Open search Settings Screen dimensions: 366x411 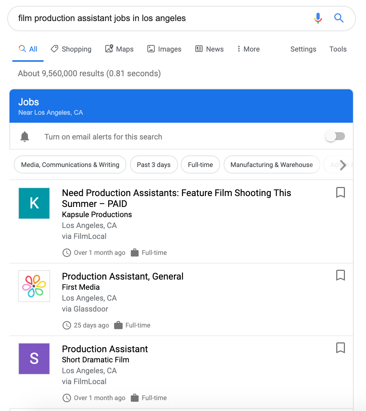(x=303, y=49)
